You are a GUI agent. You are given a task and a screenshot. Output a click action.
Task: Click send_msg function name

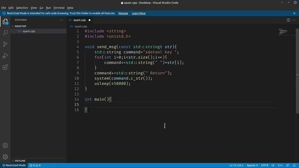(x=107, y=47)
